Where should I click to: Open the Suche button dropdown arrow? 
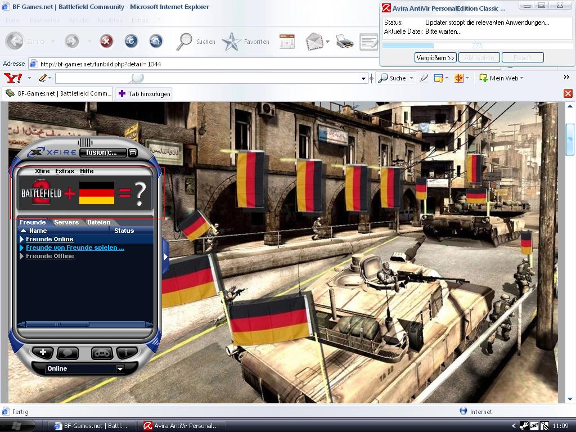[411, 78]
